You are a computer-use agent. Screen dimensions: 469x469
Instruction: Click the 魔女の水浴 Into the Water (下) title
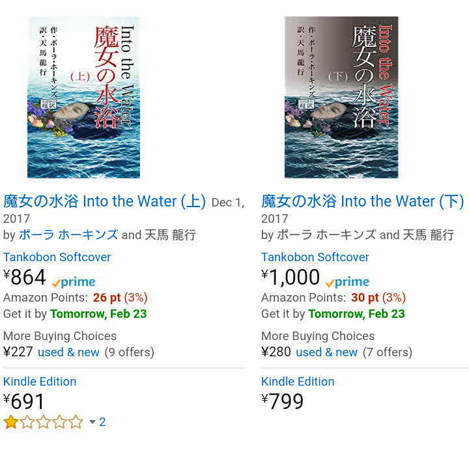pos(362,201)
